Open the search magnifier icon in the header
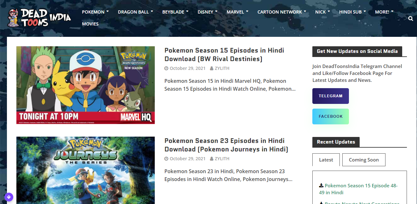 point(410,19)
